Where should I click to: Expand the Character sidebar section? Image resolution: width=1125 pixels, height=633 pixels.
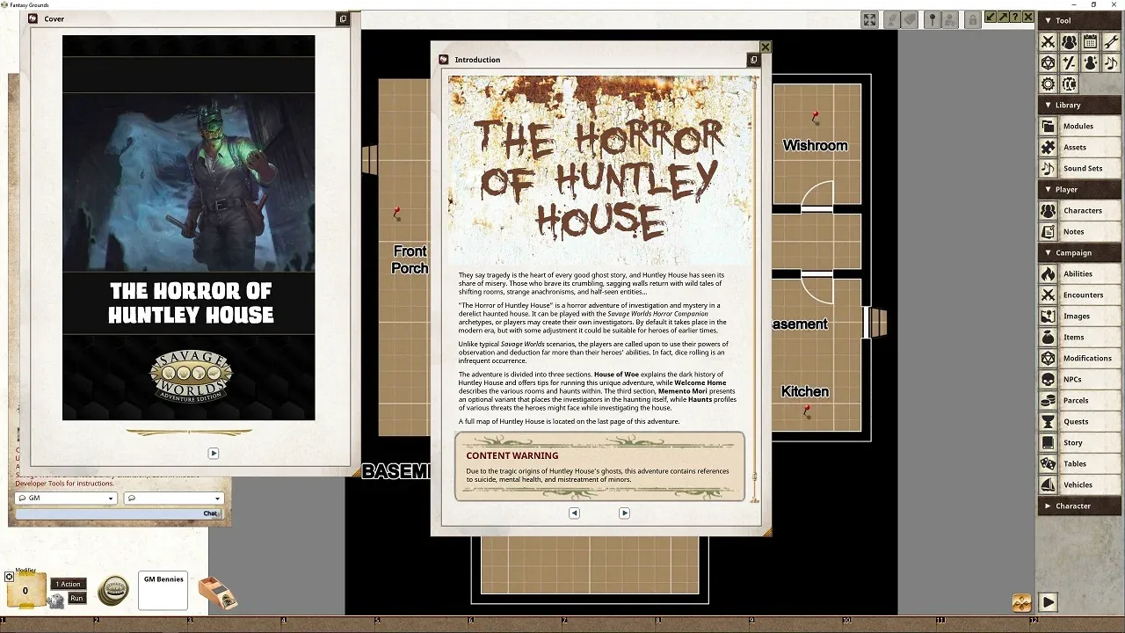(1079, 506)
